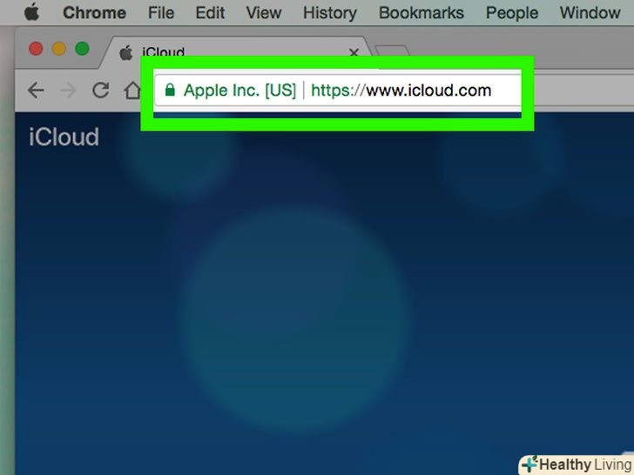
Task: Open the History menu
Action: (x=330, y=13)
